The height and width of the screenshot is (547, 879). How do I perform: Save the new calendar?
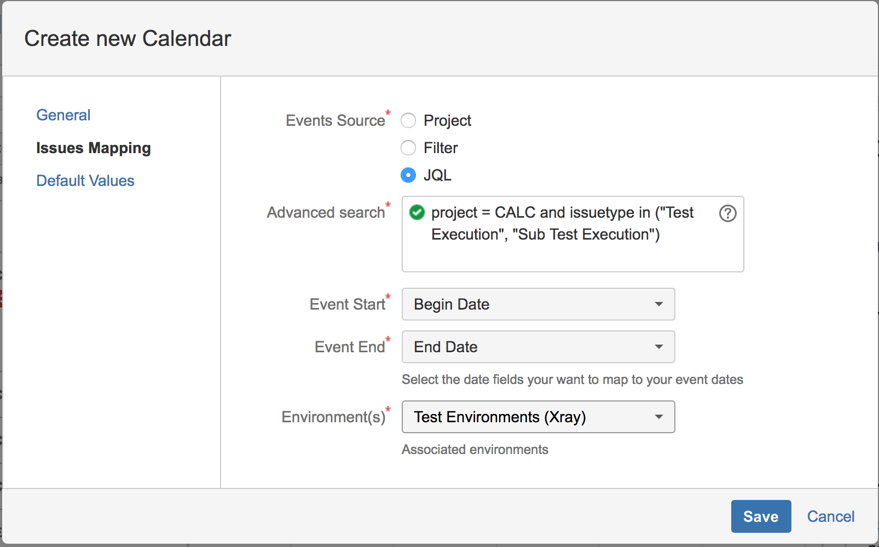coord(761,516)
